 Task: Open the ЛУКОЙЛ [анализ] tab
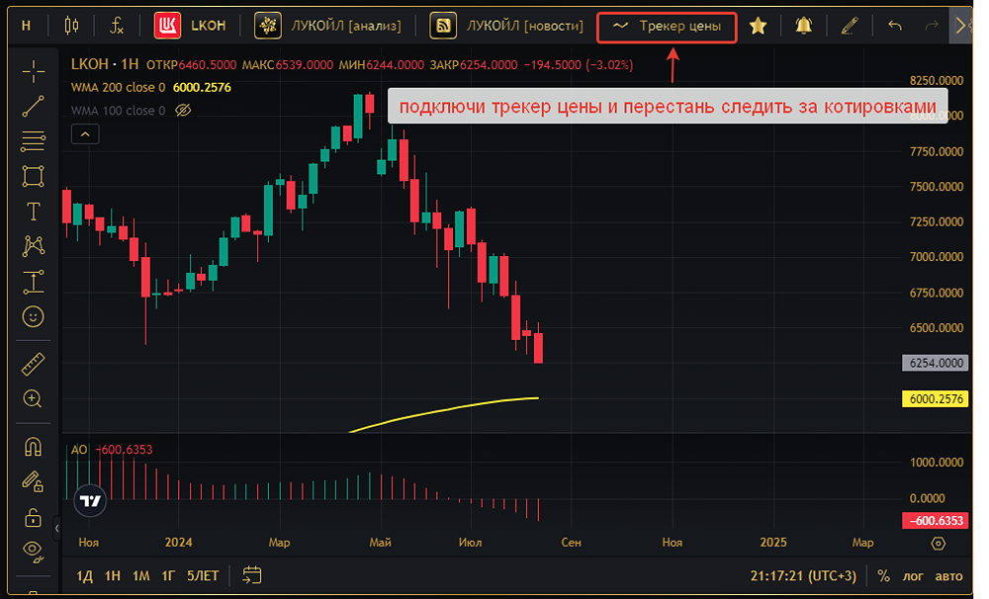click(328, 26)
